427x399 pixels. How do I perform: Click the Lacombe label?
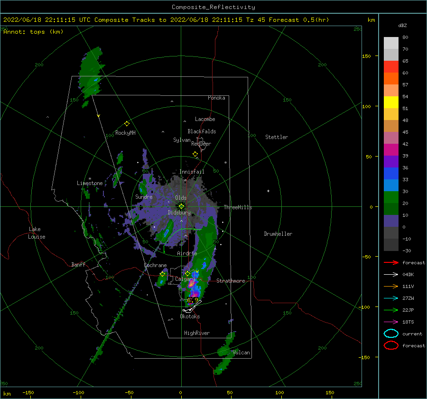tap(205, 119)
